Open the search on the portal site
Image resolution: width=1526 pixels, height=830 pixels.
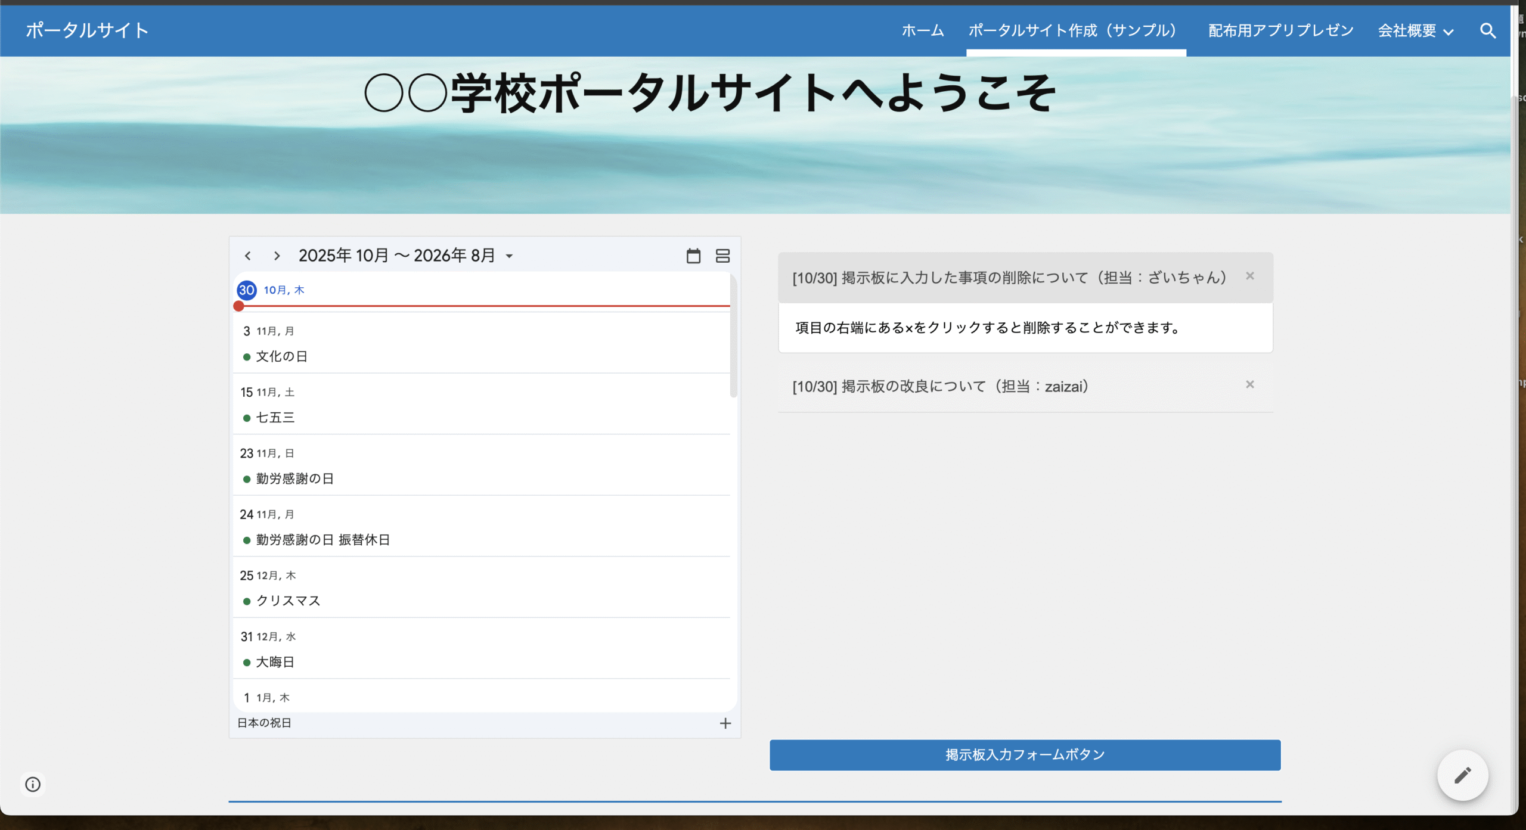click(x=1487, y=30)
